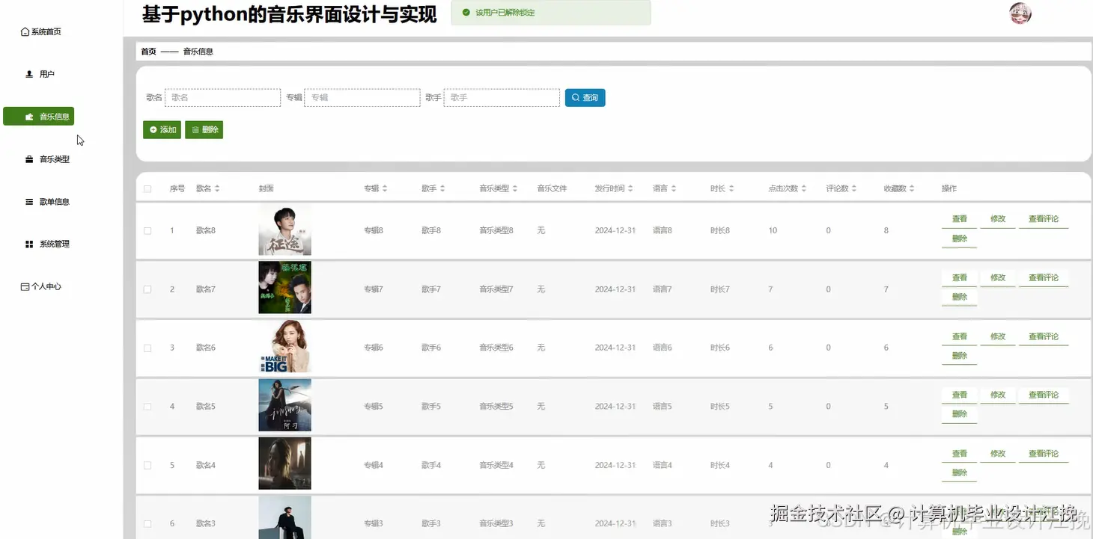Go to 首页 in the breadcrumb
The width and height of the screenshot is (1093, 539).
click(x=148, y=52)
